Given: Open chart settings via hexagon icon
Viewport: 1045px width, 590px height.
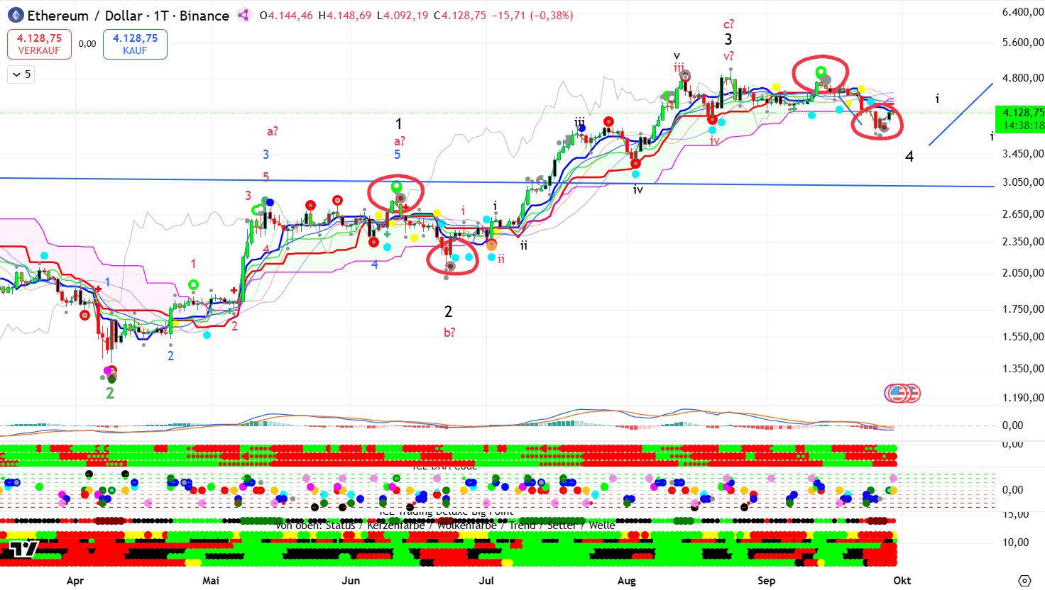Looking at the screenshot, I should coord(1024,580).
